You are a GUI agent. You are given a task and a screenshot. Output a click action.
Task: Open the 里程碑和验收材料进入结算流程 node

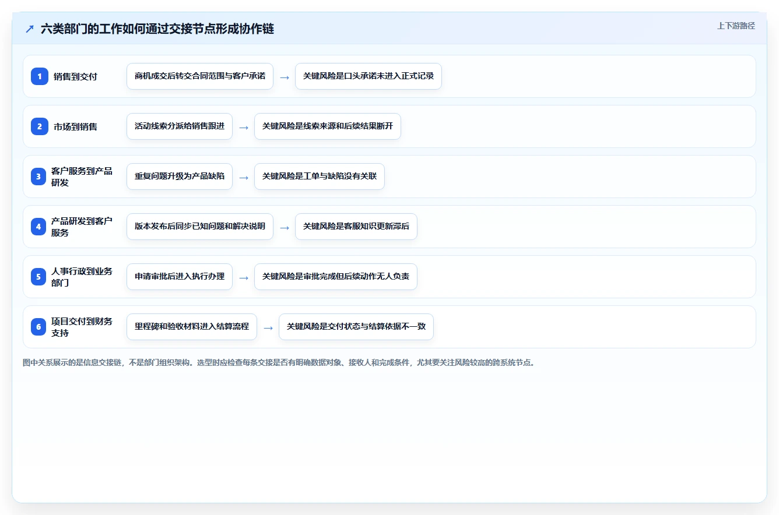coord(192,327)
